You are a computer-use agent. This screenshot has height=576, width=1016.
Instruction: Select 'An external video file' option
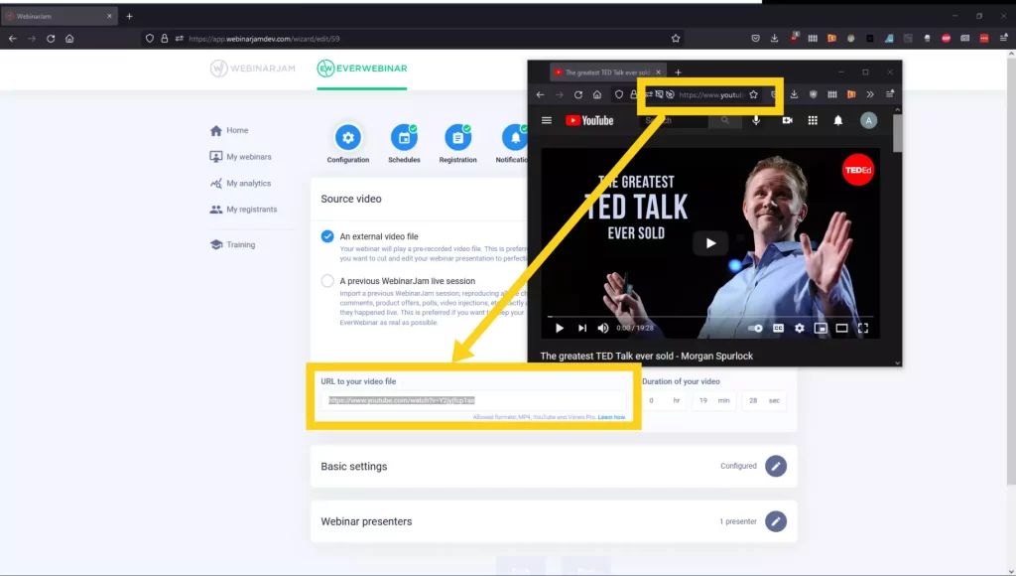pos(327,236)
